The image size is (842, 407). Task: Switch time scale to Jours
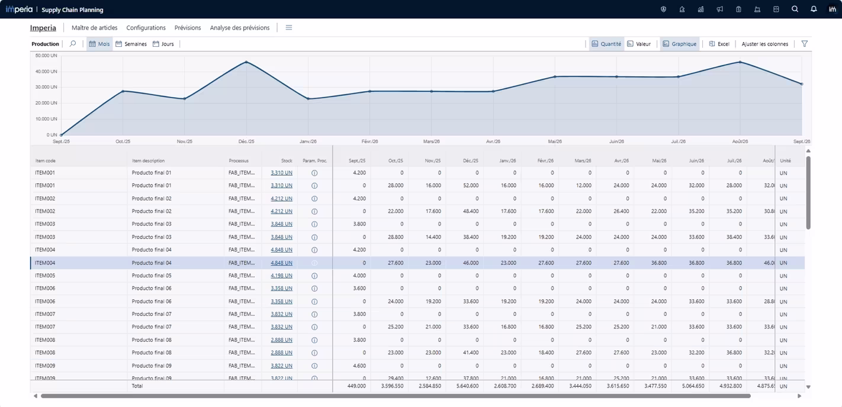click(x=163, y=44)
